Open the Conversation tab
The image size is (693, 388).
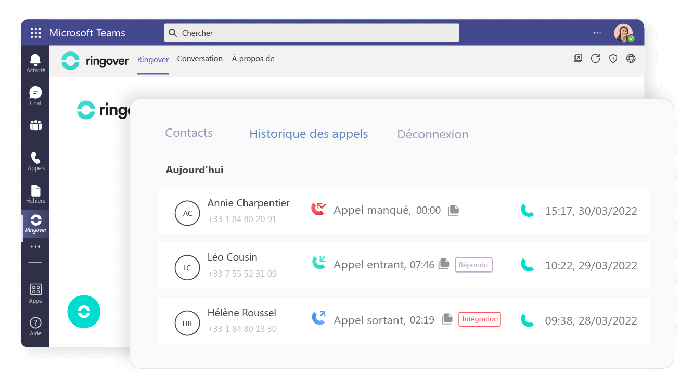(x=200, y=58)
